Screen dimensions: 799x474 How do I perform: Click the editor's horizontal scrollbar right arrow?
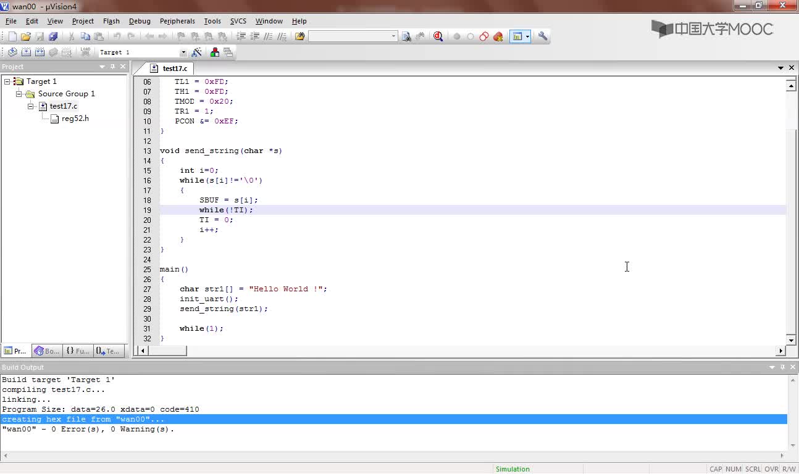click(x=780, y=351)
